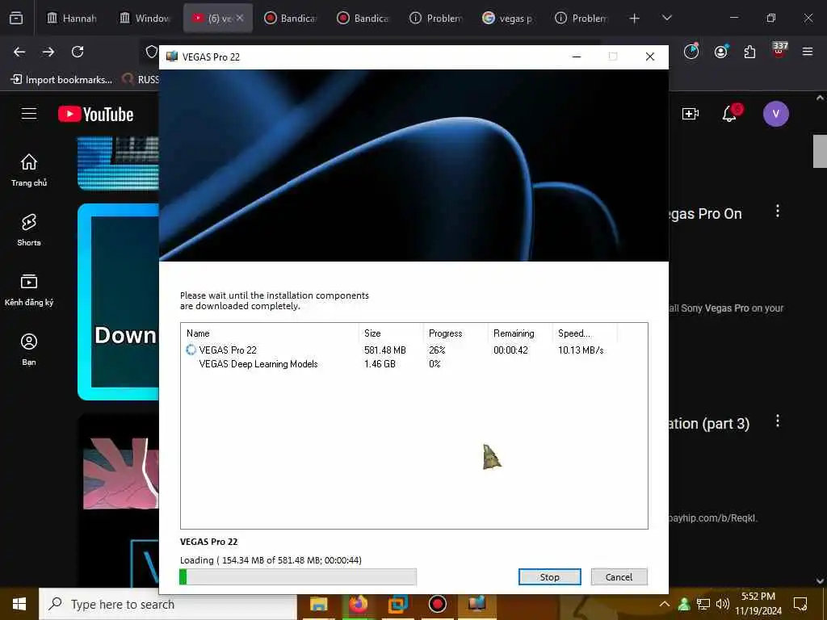Click the shield tracking protection icon
The image size is (827, 620).
(151, 52)
